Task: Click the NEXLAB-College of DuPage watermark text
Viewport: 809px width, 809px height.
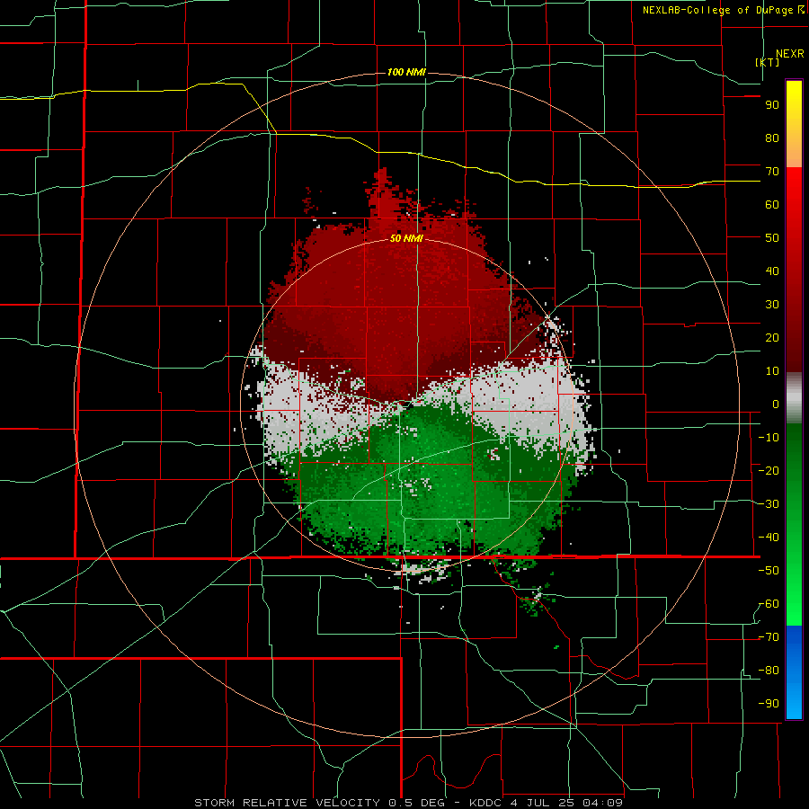Action: tap(724, 10)
